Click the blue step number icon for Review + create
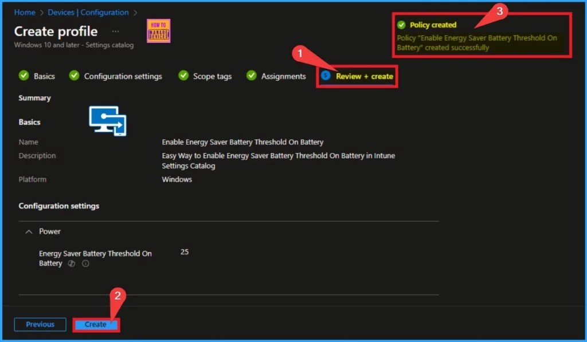The height and width of the screenshot is (342, 587). point(326,76)
